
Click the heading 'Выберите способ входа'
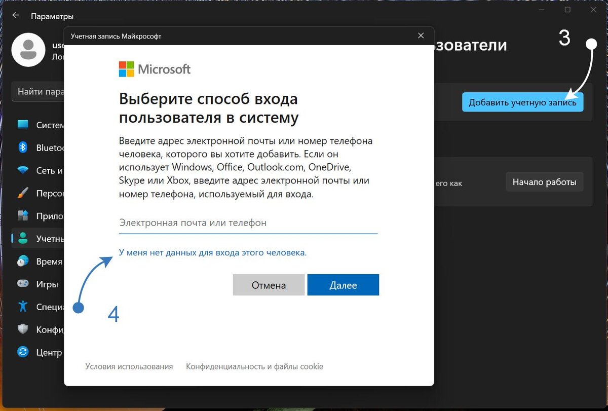coord(208,108)
